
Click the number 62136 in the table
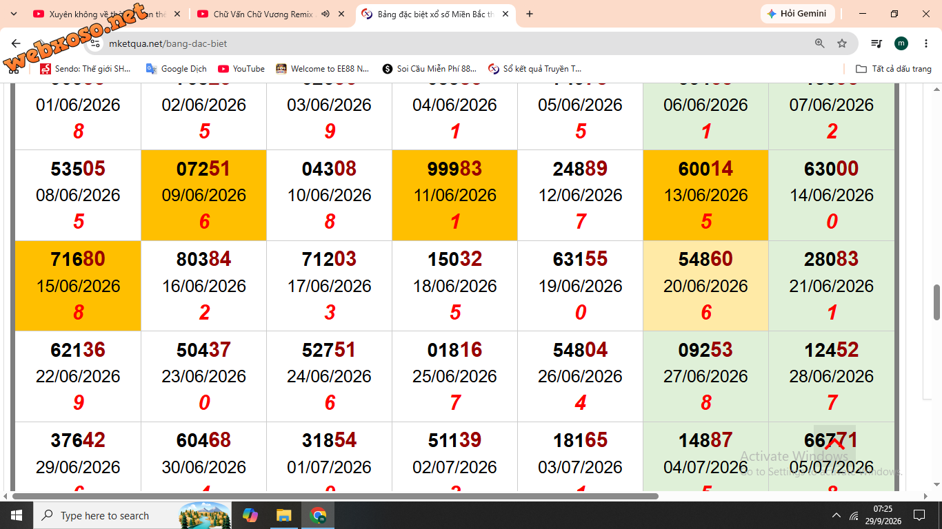(78, 350)
